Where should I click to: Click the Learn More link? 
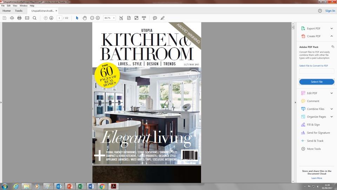[317, 178]
